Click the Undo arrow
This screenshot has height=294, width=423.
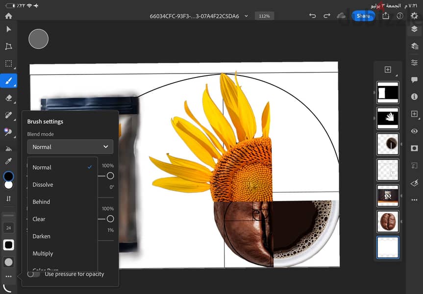(312, 16)
